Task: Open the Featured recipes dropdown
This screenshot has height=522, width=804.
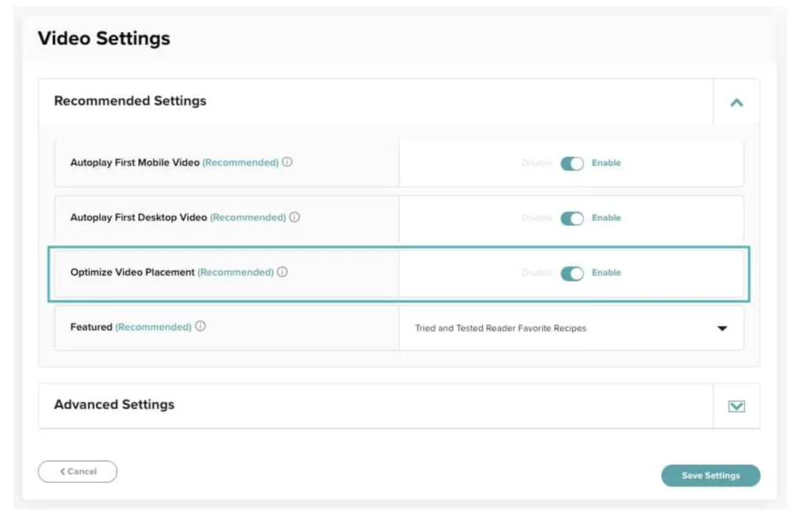Action: pyautogui.click(x=571, y=328)
